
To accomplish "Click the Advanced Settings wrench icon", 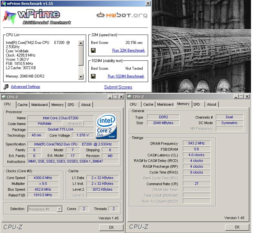I will (x=6, y=87).
